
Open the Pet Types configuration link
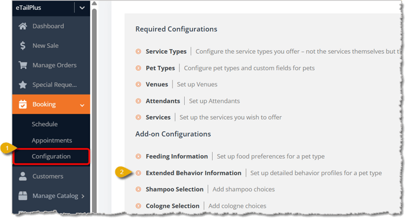[160, 68]
